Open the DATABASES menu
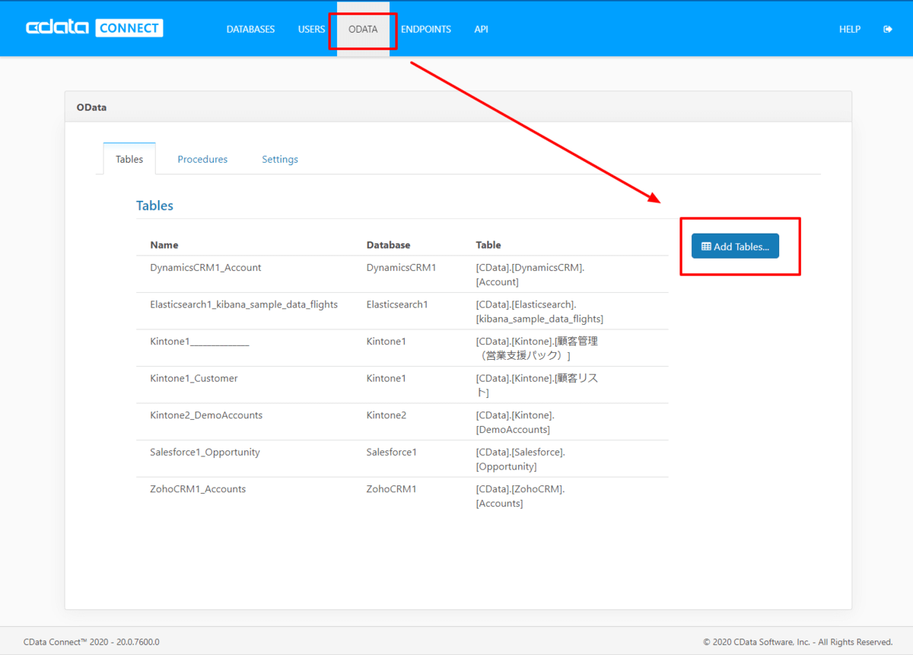This screenshot has height=655, width=913. [x=250, y=29]
